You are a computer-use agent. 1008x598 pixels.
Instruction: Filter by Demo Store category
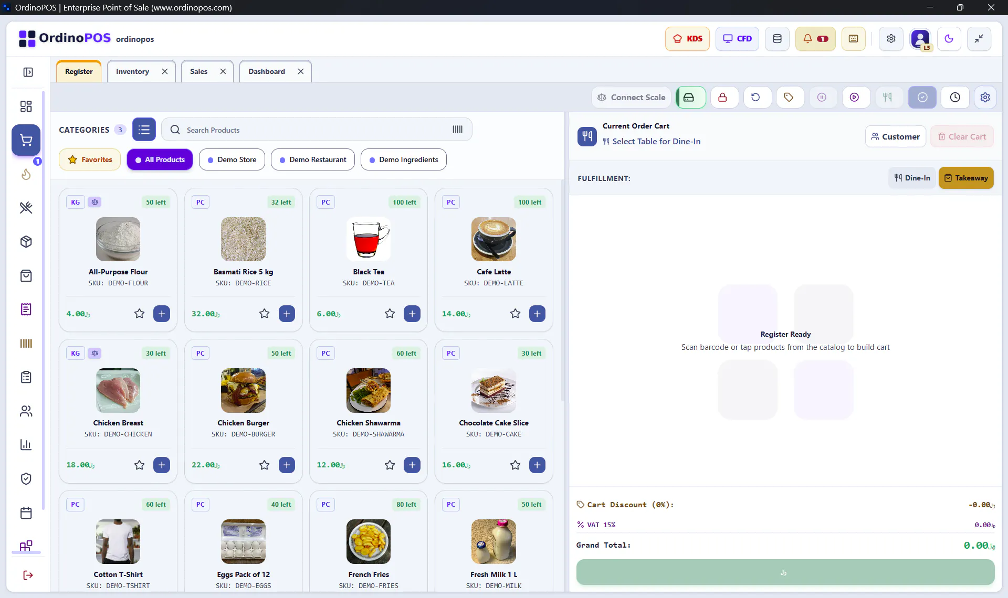coord(232,159)
